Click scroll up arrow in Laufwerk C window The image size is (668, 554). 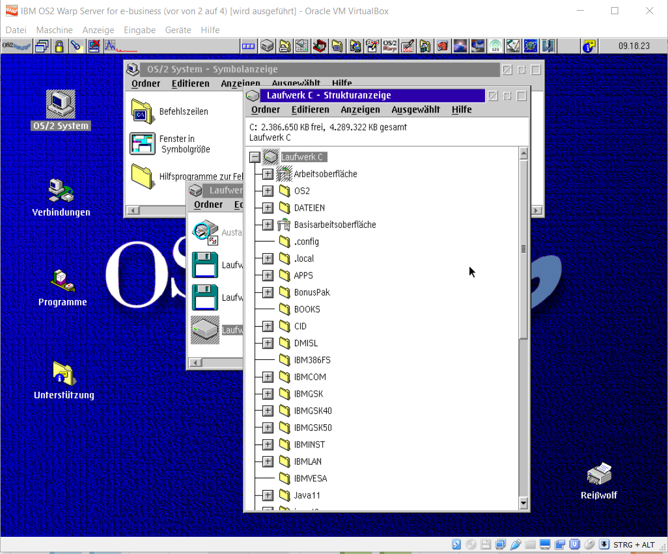[x=523, y=153]
